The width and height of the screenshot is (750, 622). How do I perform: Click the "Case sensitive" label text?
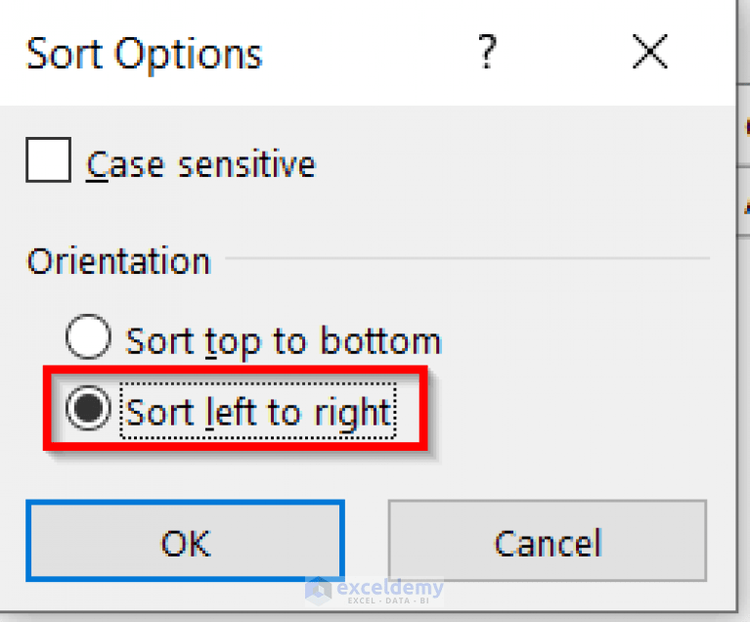201,164
